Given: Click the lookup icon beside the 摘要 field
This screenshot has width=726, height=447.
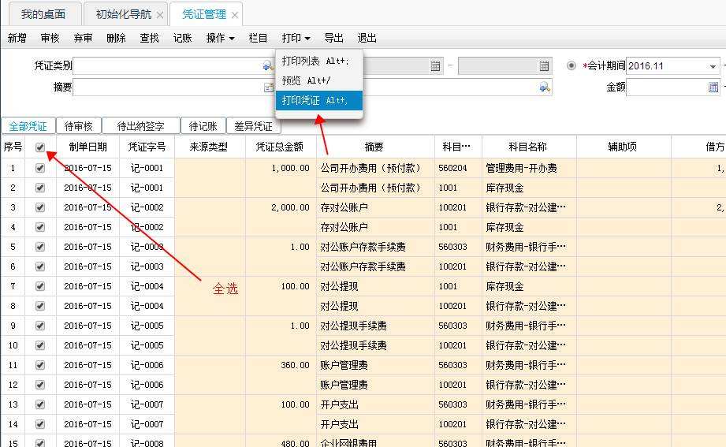Looking at the screenshot, I should pyautogui.click(x=269, y=87).
